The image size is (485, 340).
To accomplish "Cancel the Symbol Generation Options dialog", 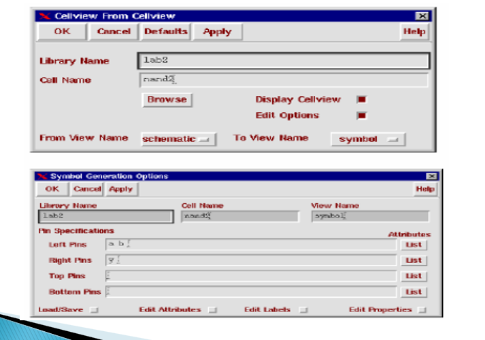I will [x=87, y=189].
